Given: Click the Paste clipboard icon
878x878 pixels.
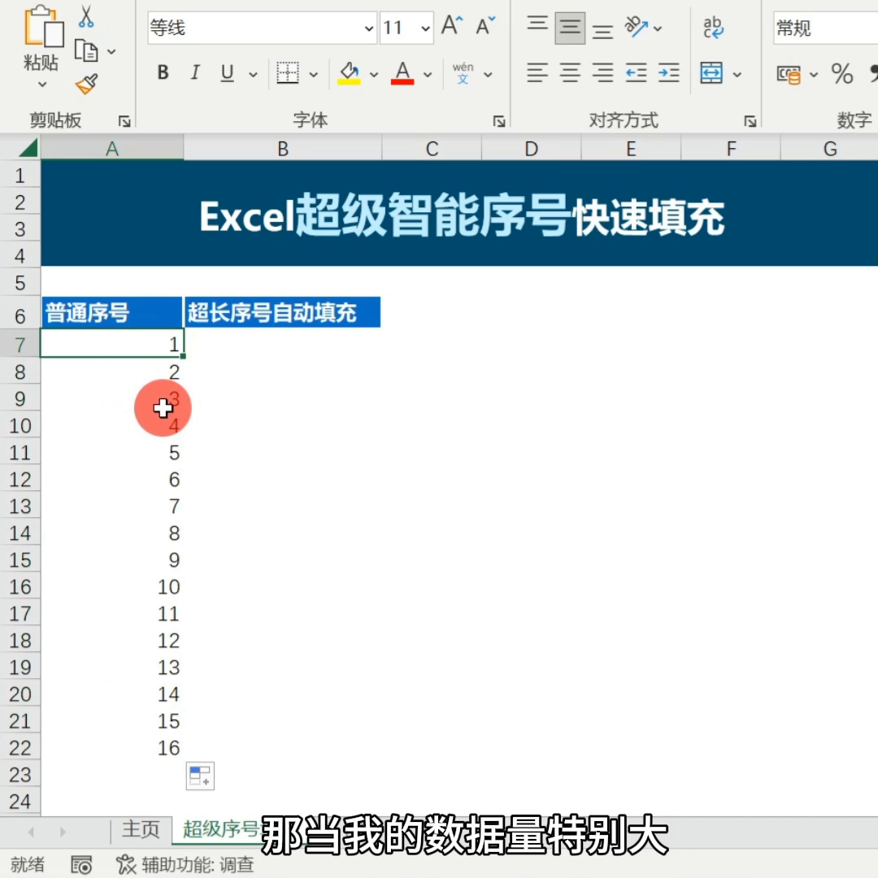Looking at the screenshot, I should point(42,27).
